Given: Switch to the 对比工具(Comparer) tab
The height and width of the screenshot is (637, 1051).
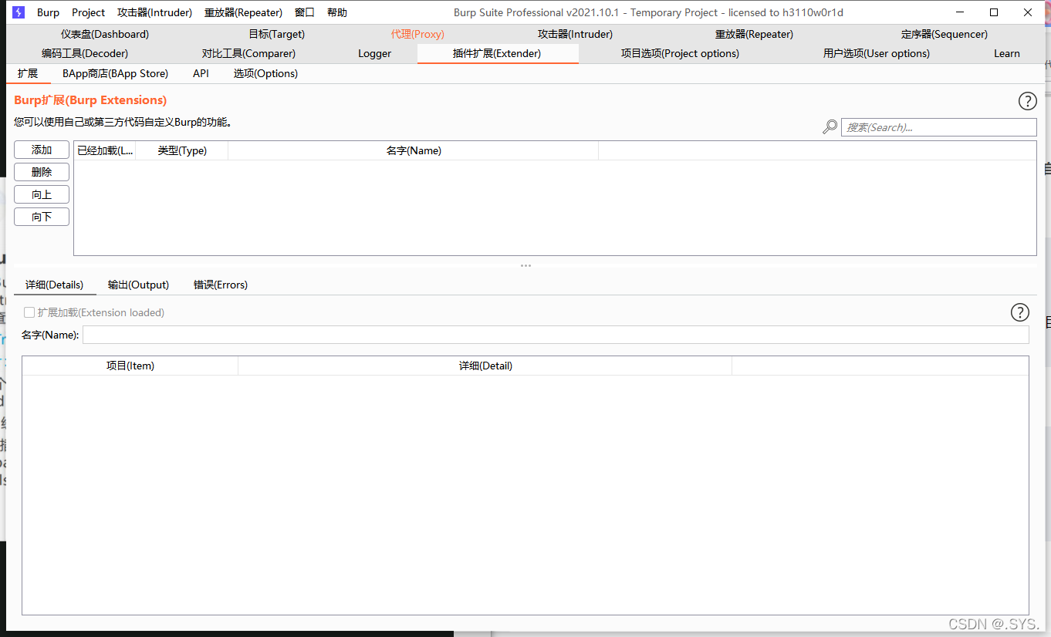Looking at the screenshot, I should click(248, 53).
